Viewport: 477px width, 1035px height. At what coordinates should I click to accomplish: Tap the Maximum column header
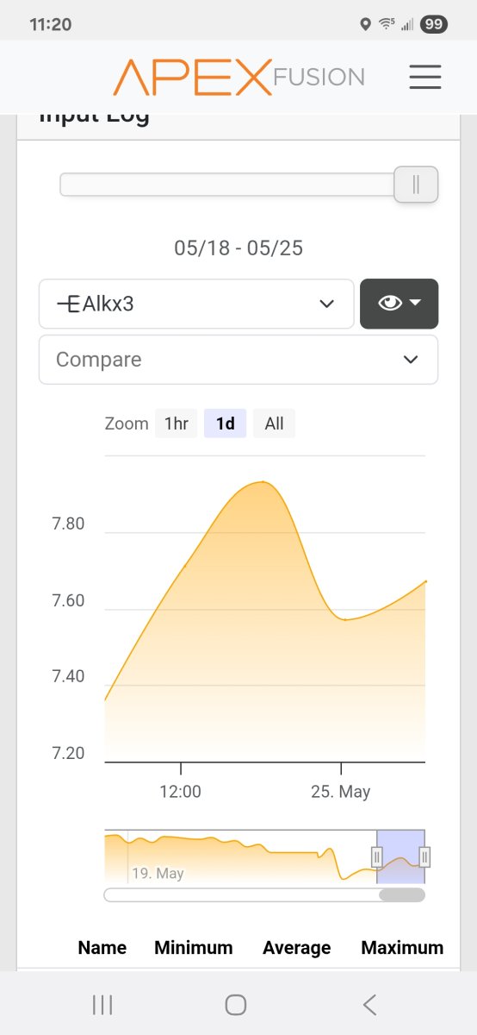coord(402,948)
